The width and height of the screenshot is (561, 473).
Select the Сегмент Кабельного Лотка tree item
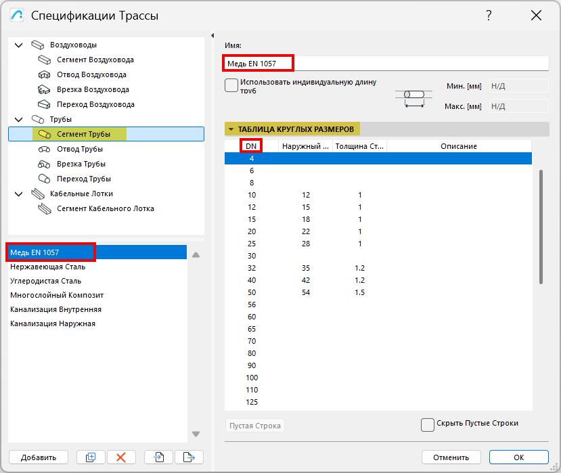[106, 208]
